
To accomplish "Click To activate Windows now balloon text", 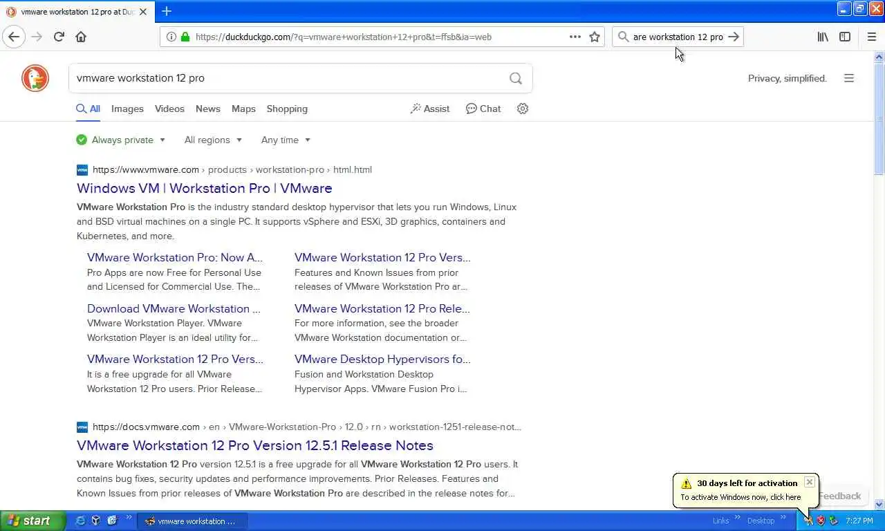I will pyautogui.click(x=740, y=497).
